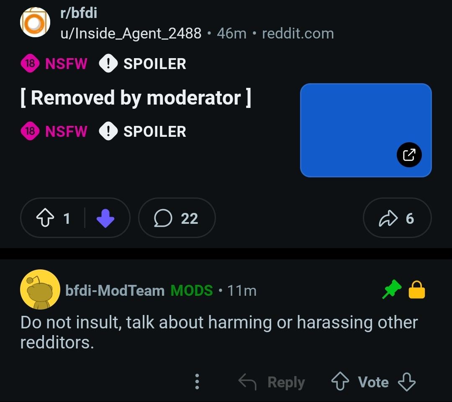Reply to the bfdi-ModTeam comment
This screenshot has height=402, width=452.
pos(272,382)
